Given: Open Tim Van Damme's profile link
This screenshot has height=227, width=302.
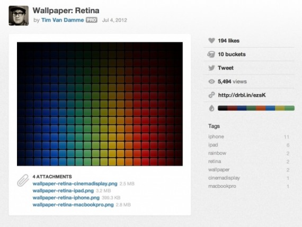Looking at the screenshot, I should point(63,20).
